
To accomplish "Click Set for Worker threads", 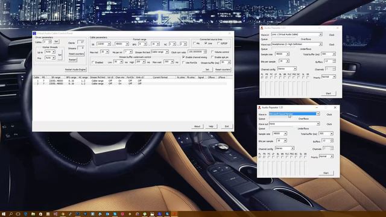I will click(60, 55).
